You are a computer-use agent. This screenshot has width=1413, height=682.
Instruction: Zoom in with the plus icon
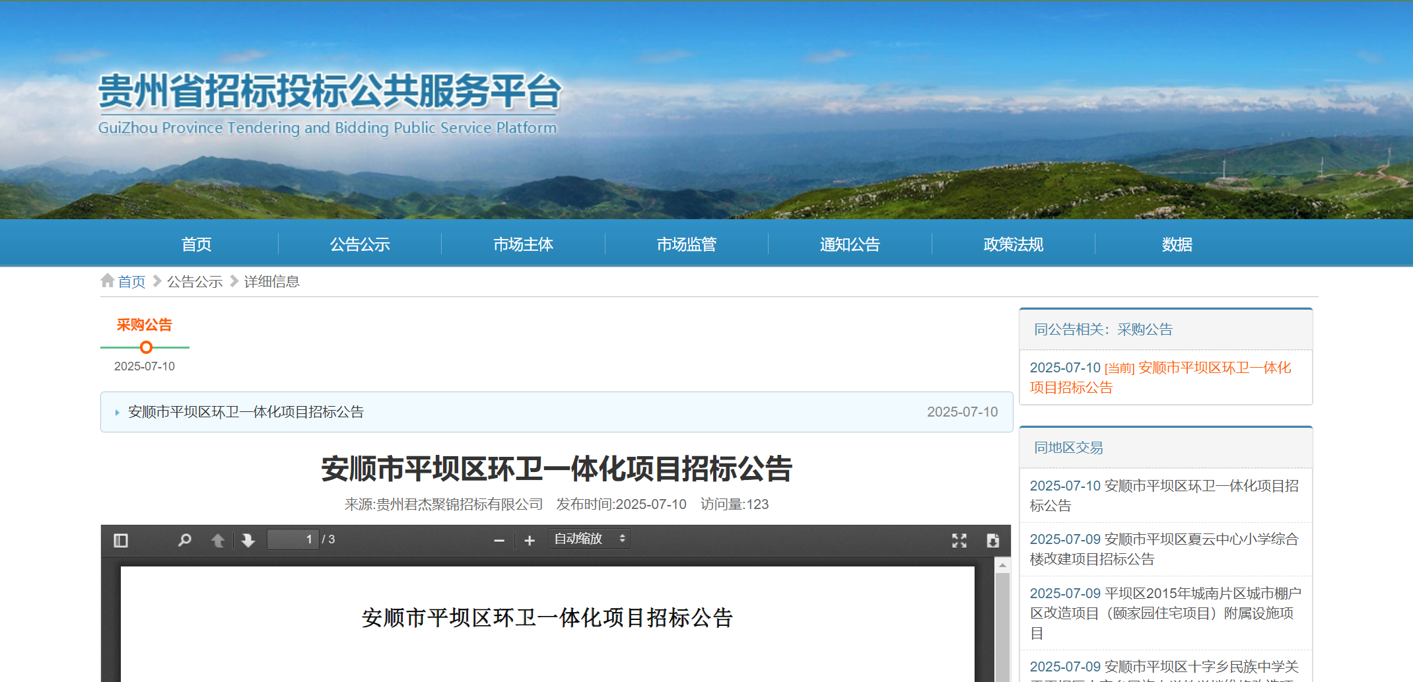click(x=530, y=541)
